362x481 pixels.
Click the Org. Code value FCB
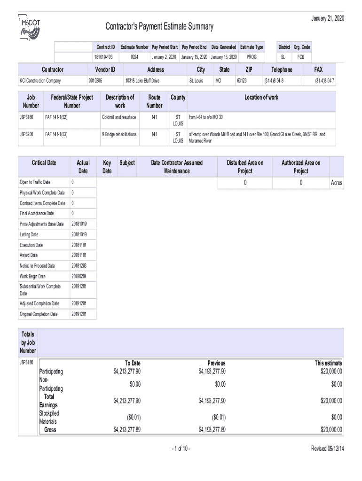300,57
